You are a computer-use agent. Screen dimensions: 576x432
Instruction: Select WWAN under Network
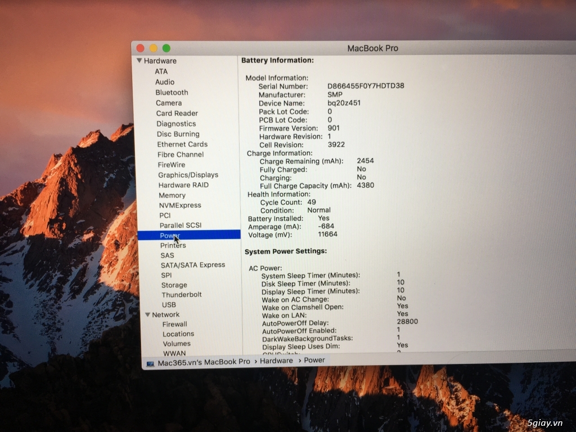pyautogui.click(x=174, y=353)
